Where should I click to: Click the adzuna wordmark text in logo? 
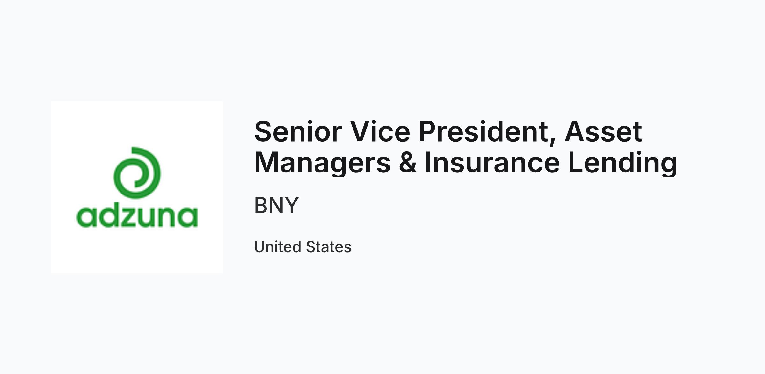point(137,216)
